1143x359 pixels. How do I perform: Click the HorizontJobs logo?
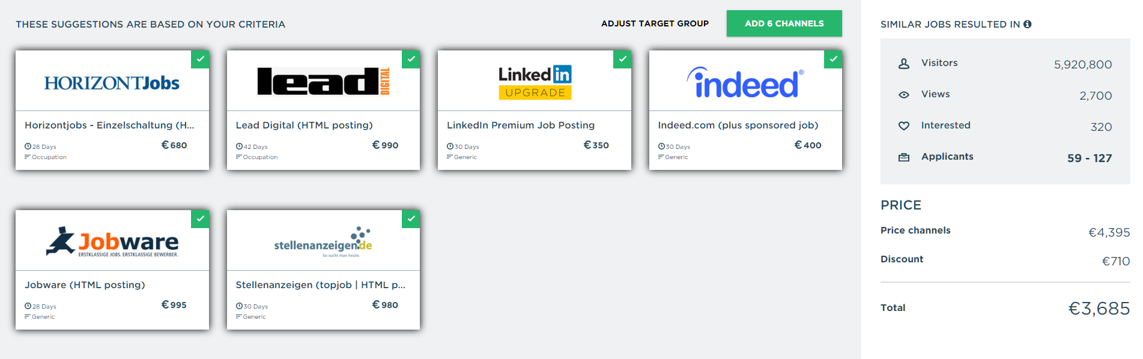(x=112, y=82)
